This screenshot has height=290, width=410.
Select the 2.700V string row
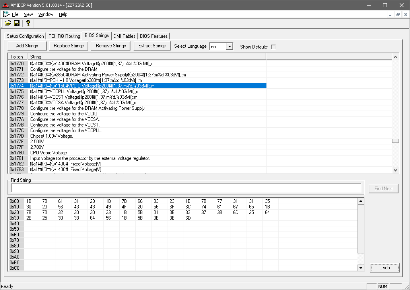(137, 147)
